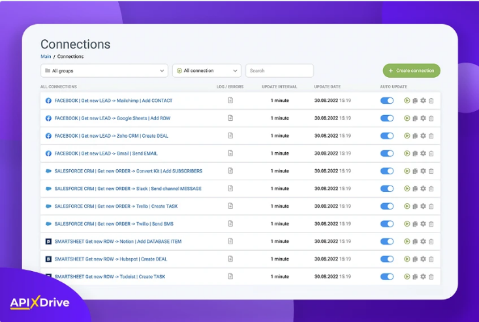The image size is (479, 322).
Task: Run the Facebook to Google Sheets connection
Action: 407,118
